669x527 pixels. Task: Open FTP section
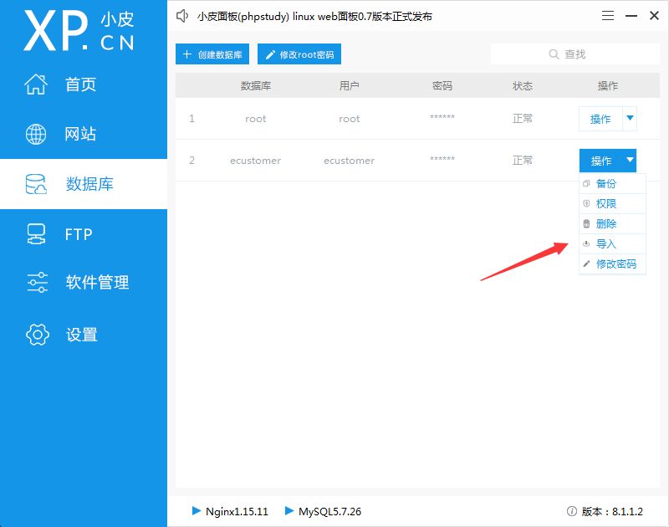point(84,234)
